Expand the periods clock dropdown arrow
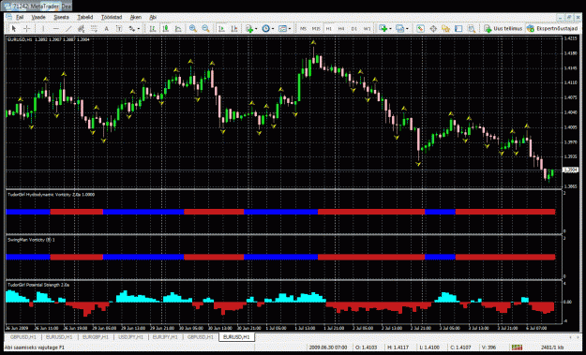 pyautogui.click(x=273, y=29)
